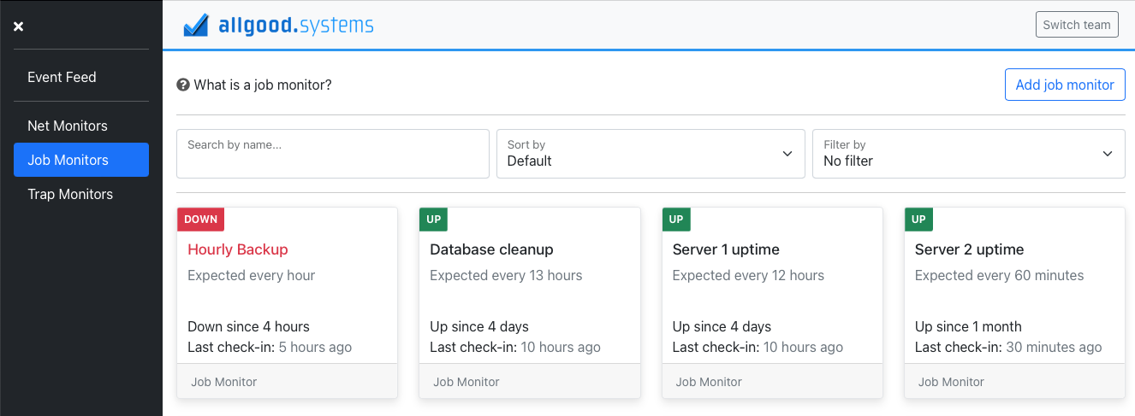
Task: Close the sidebar with the X icon
Action: tap(19, 26)
